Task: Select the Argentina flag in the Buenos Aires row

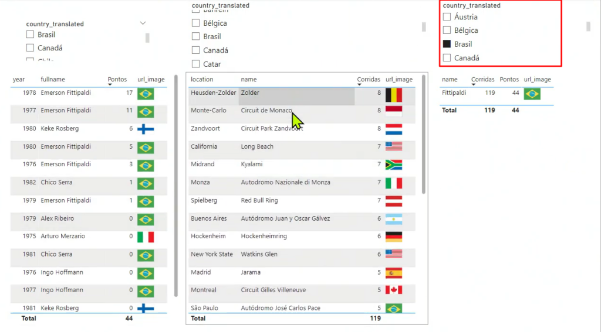Action: click(x=393, y=219)
